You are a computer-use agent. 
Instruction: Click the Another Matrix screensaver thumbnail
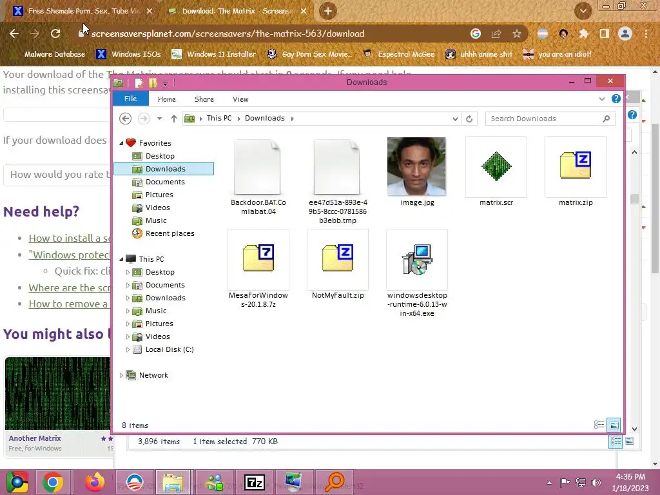[x=57, y=393]
